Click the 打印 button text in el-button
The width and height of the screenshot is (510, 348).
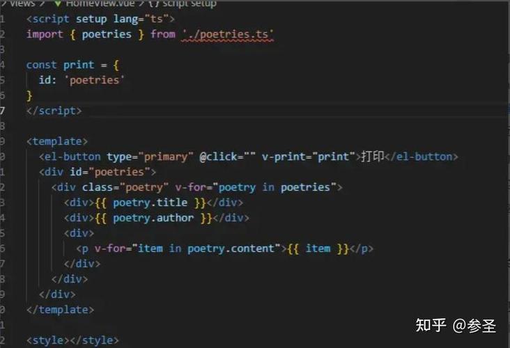click(x=372, y=157)
